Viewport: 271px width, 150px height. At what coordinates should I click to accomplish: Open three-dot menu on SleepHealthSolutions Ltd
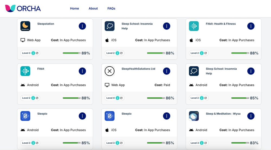(x=167, y=71)
